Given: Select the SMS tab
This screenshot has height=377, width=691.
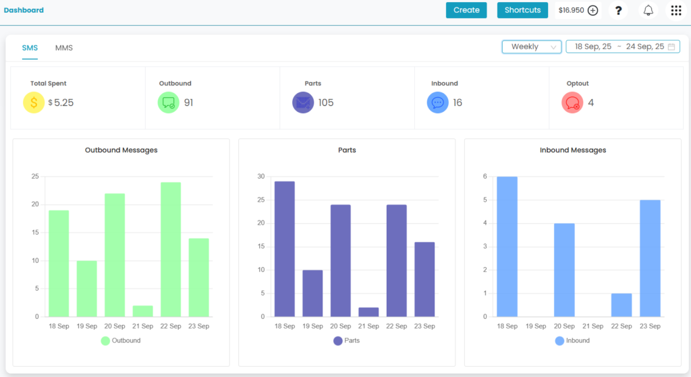Looking at the screenshot, I should point(30,48).
